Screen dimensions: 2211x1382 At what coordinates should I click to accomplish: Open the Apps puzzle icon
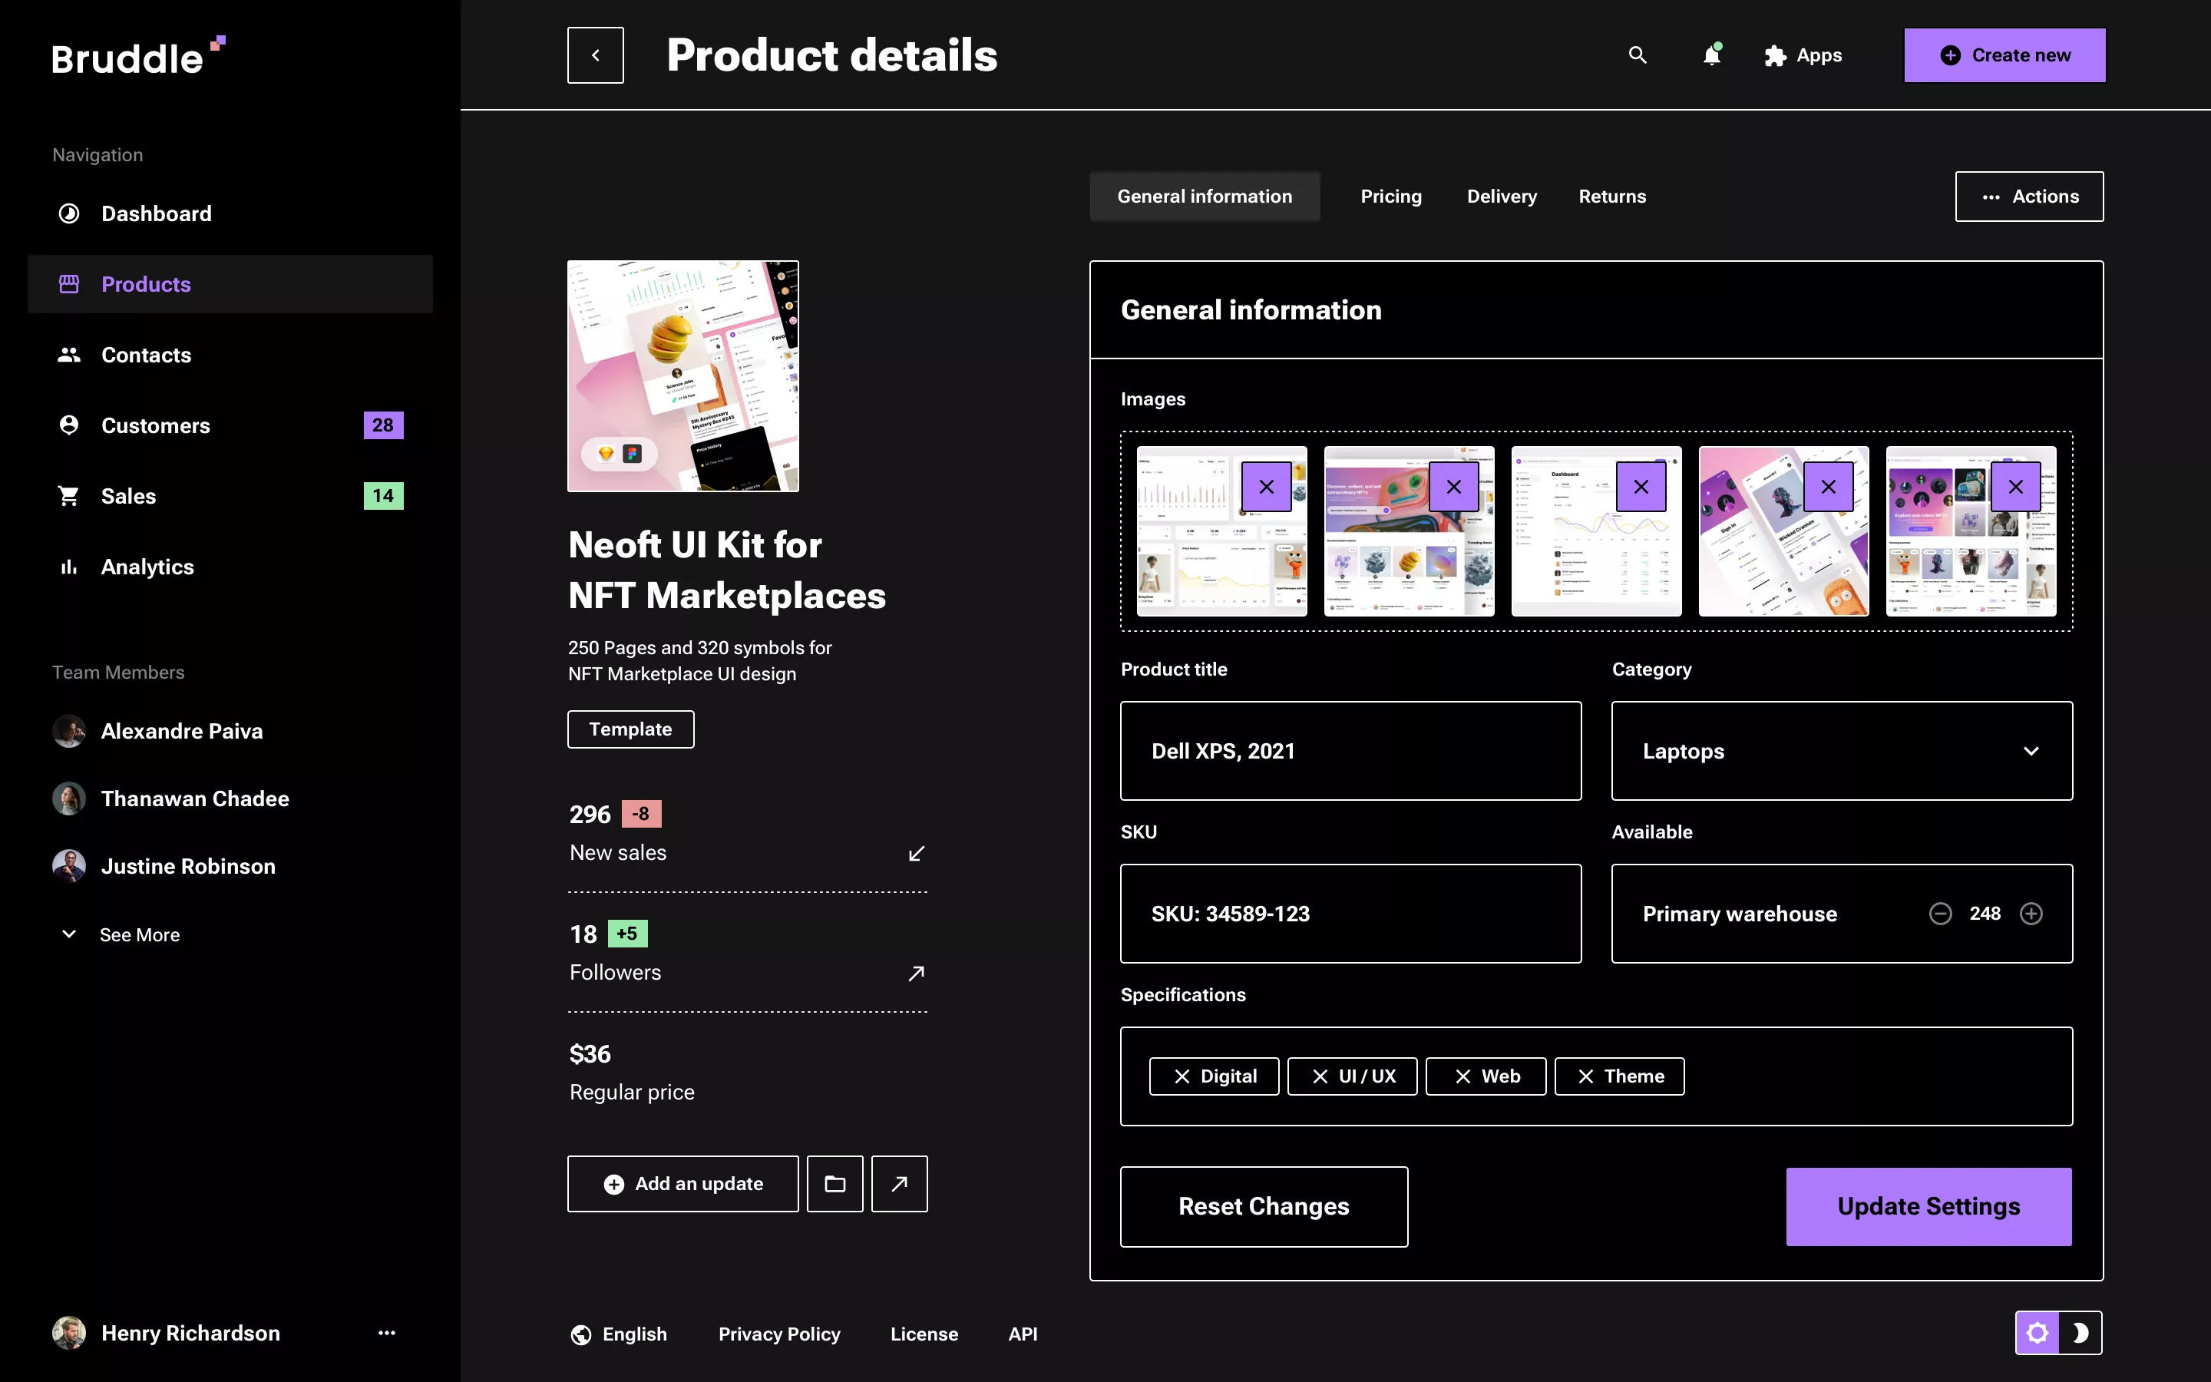pyautogui.click(x=1776, y=55)
